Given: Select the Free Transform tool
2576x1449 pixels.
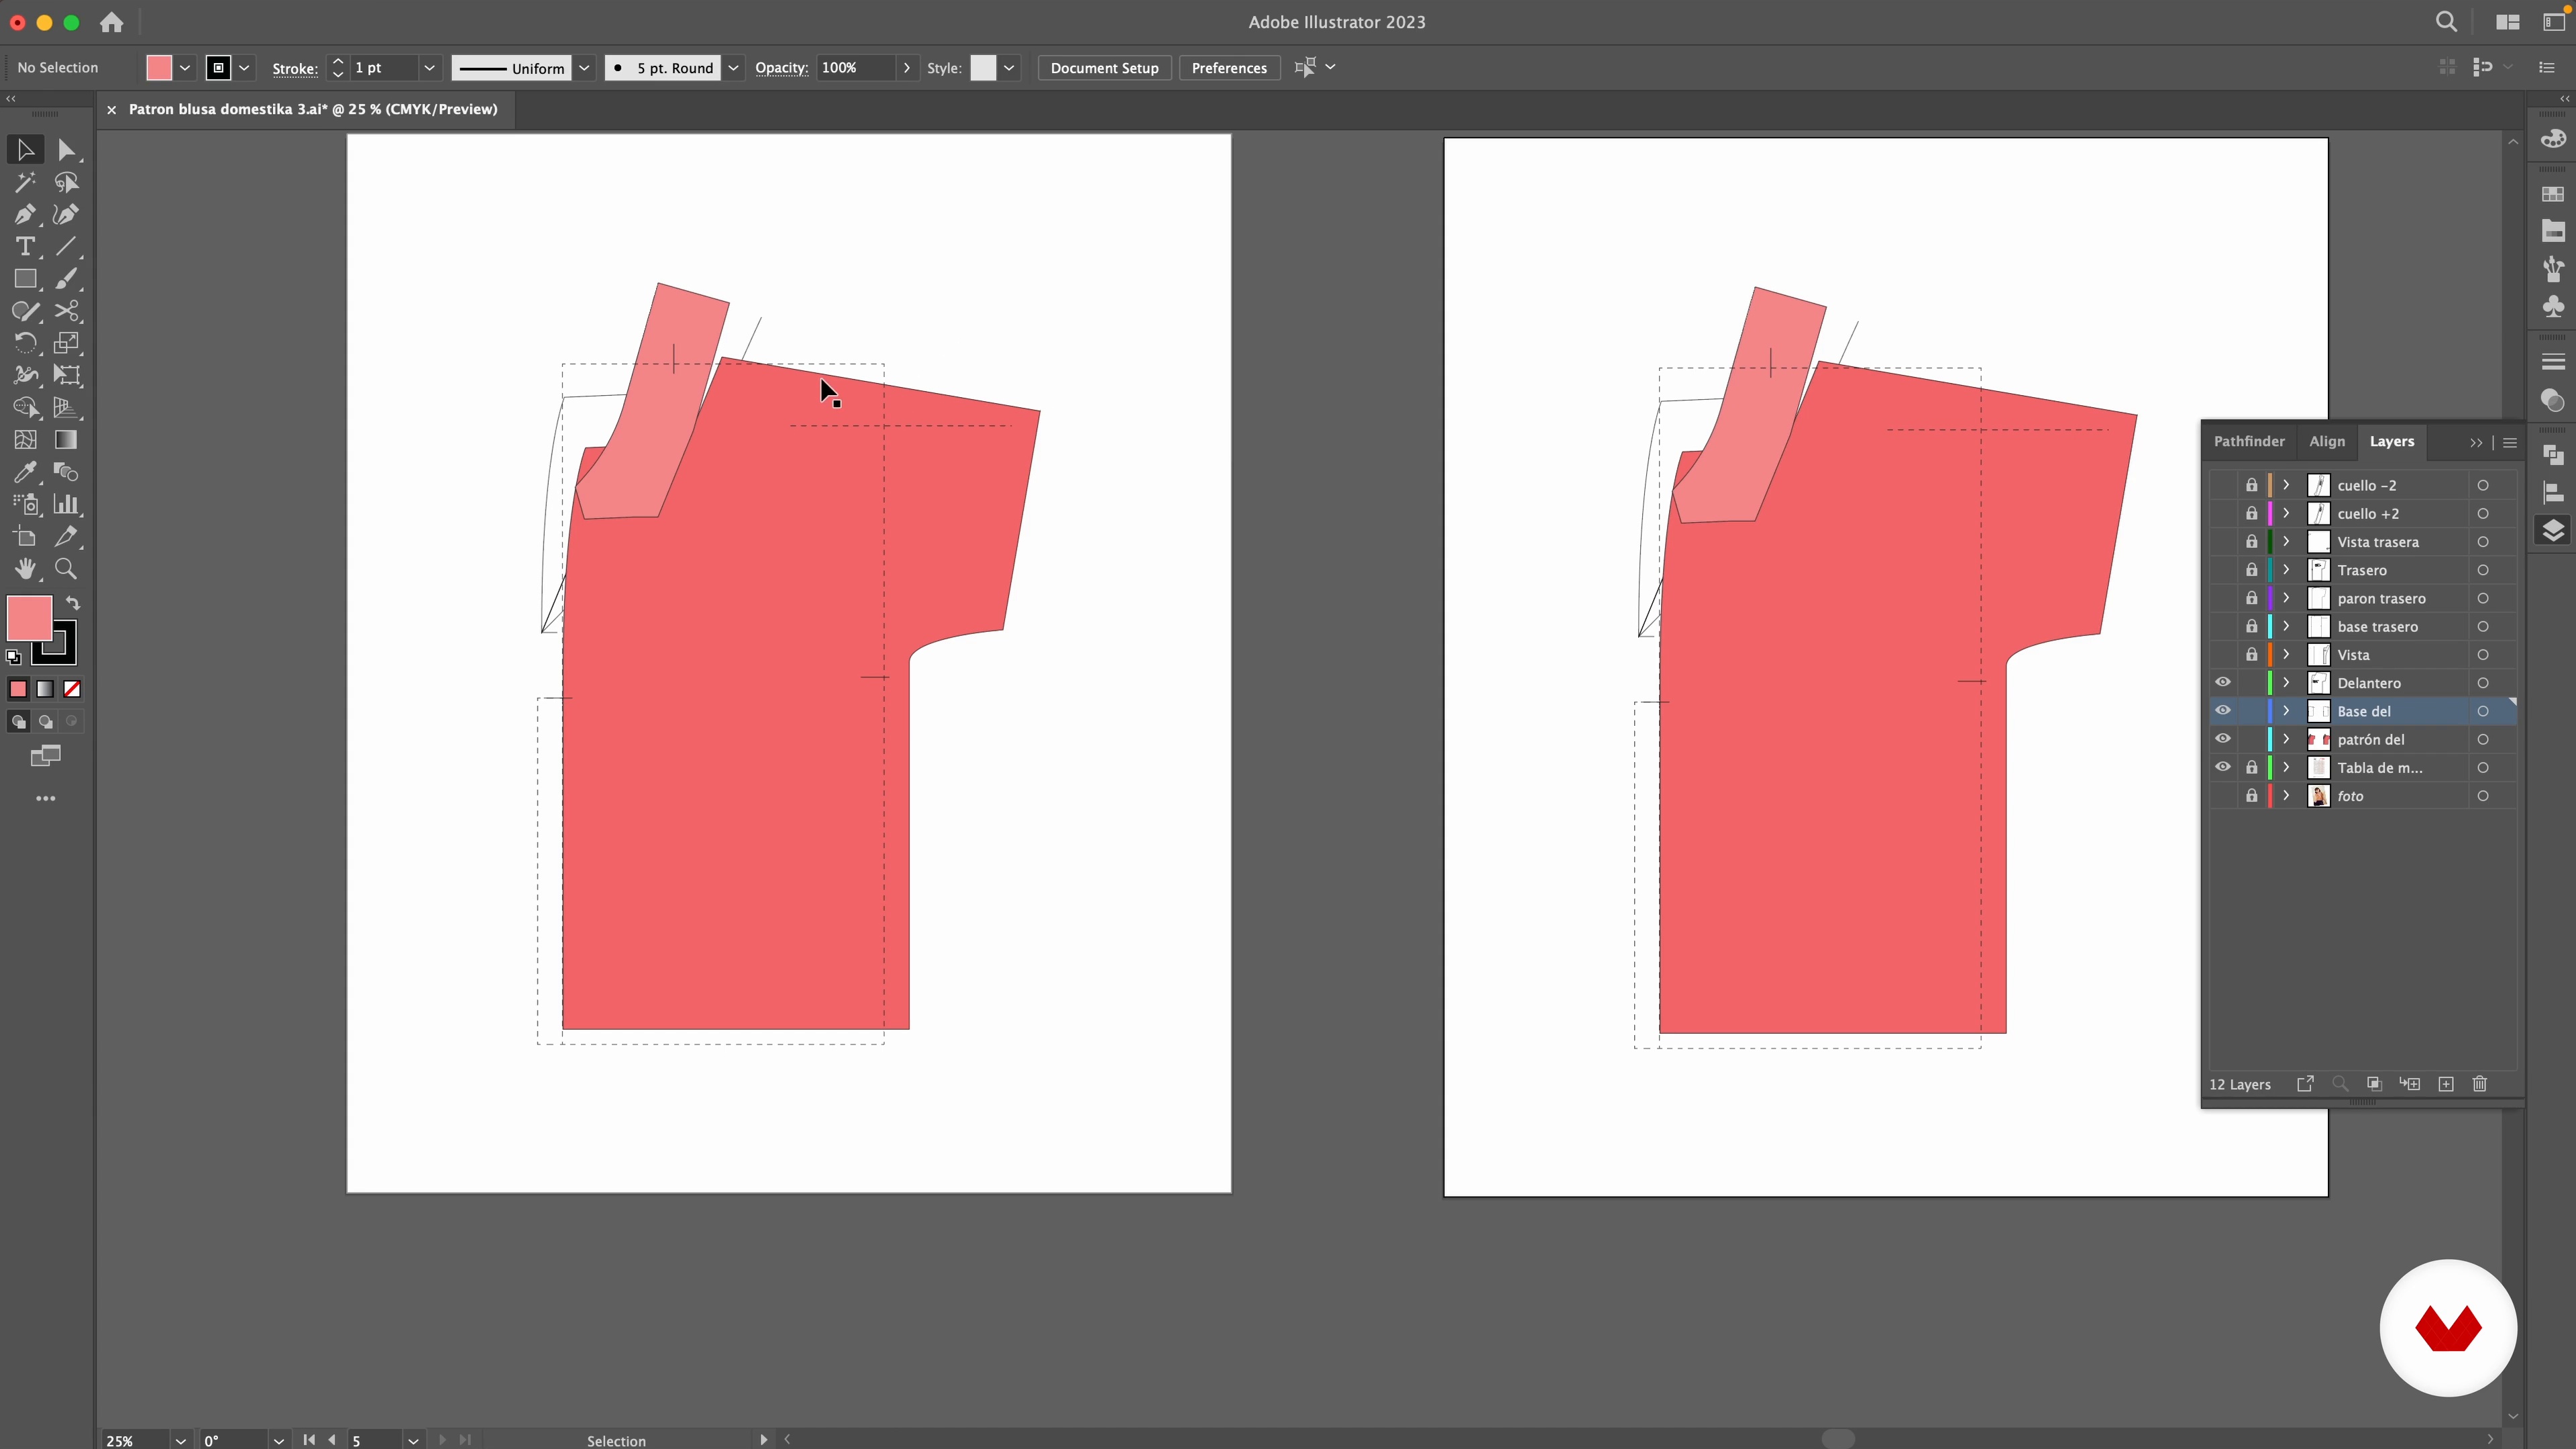Looking at the screenshot, I should [66, 375].
